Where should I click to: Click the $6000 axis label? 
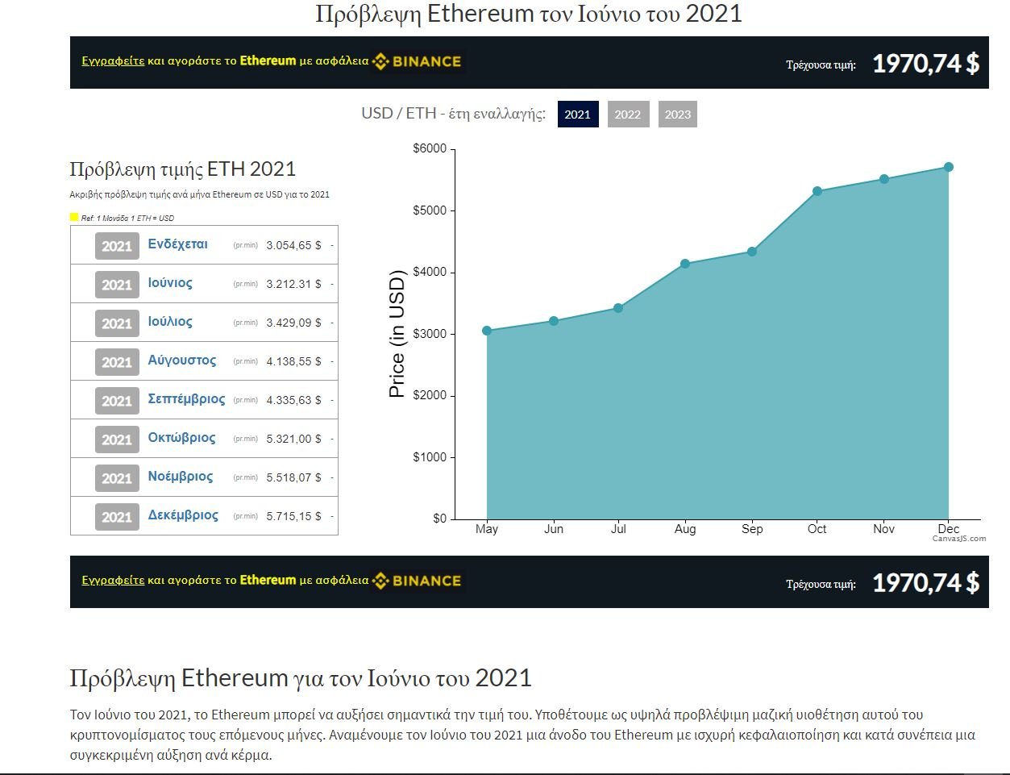point(430,148)
